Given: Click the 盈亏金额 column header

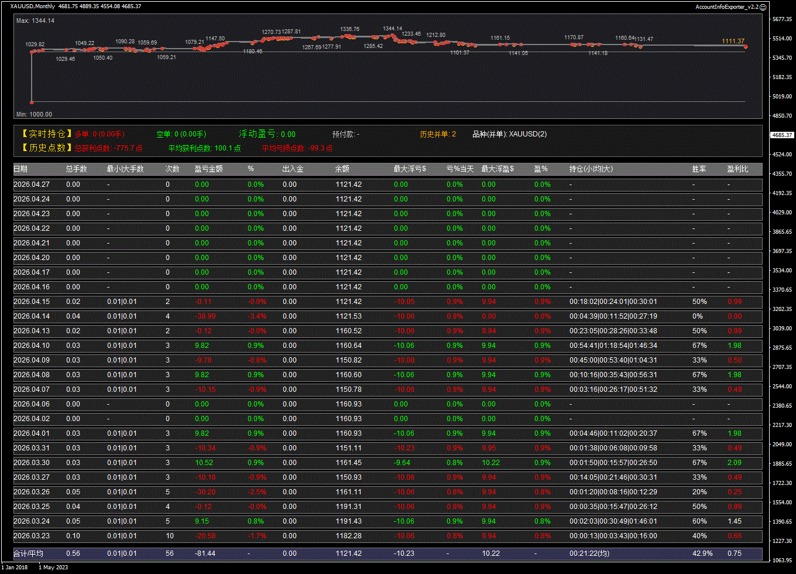Looking at the screenshot, I should (x=209, y=169).
